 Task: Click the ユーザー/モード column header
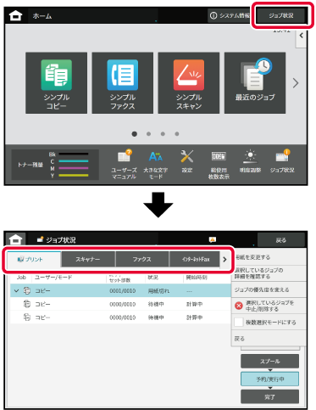pos(53,278)
